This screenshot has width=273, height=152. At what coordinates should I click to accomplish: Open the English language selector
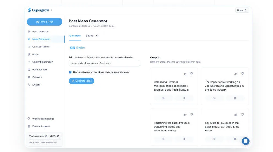77,48
